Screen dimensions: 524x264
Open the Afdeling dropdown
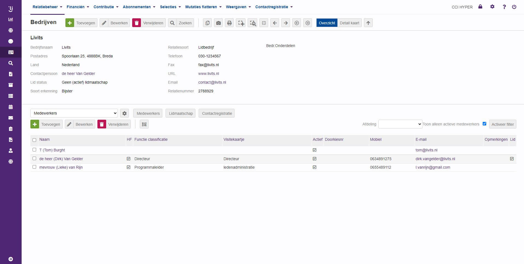(x=400, y=124)
